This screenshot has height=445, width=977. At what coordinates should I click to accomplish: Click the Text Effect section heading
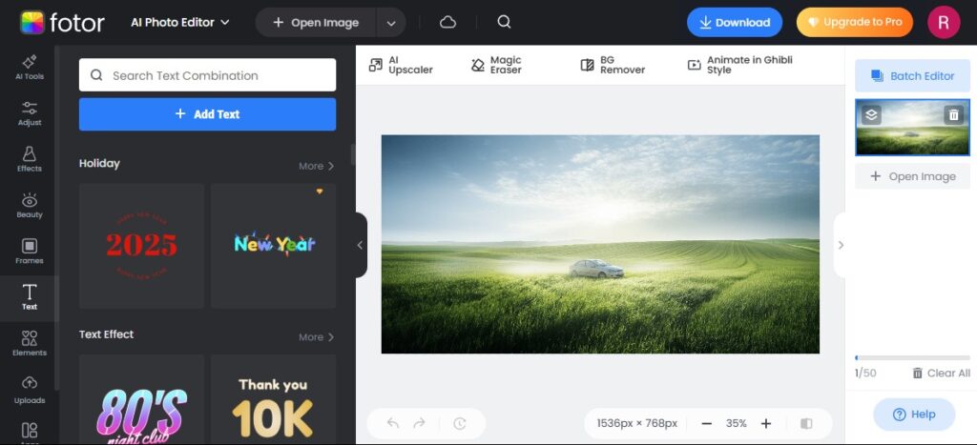coord(106,334)
